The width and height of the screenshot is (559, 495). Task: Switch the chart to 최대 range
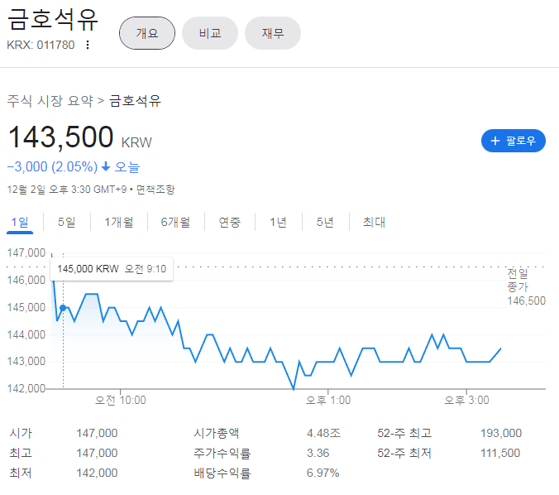(x=374, y=223)
